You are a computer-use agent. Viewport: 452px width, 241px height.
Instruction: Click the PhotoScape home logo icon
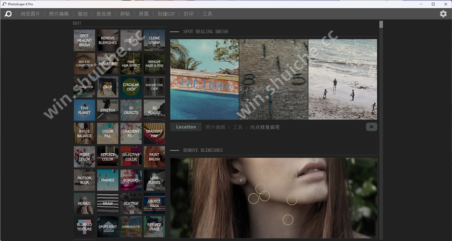(x=8, y=14)
